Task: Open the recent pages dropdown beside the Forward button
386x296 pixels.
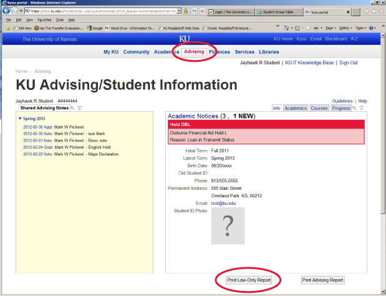Action: (21, 11)
